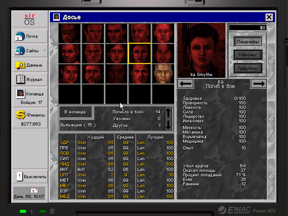The width and height of the screenshot is (288, 216).
Task: Click the ЛИД row label
Action: [65, 164]
